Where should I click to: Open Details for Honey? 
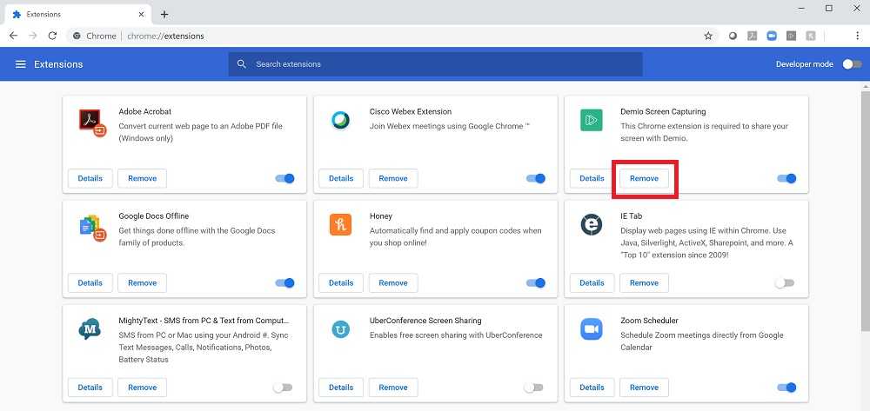(x=341, y=282)
